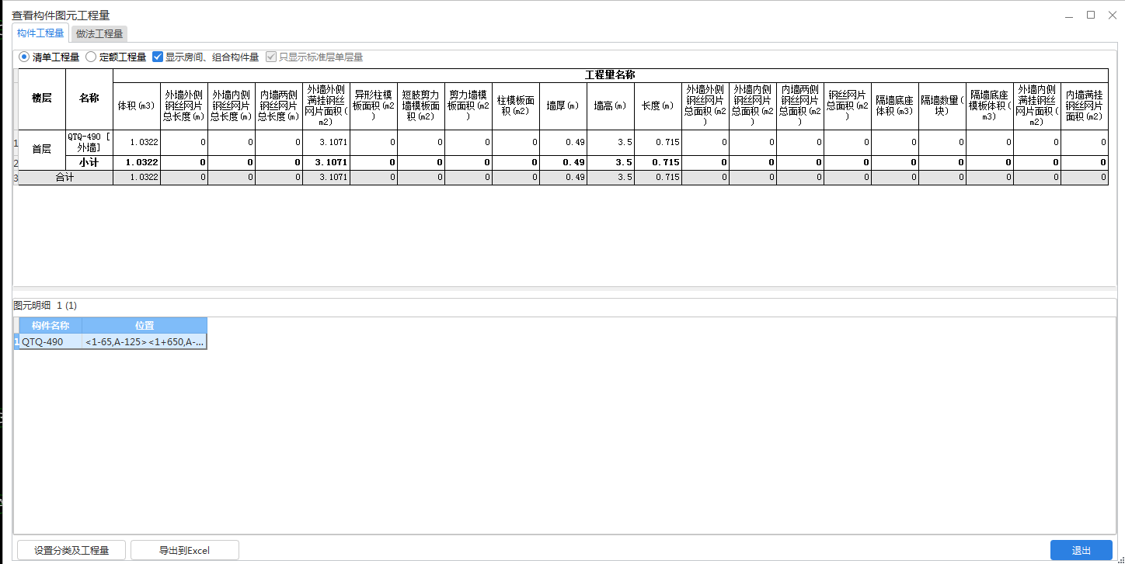Click the 图元明细 section label
The height and width of the screenshot is (564, 1125).
(32, 306)
